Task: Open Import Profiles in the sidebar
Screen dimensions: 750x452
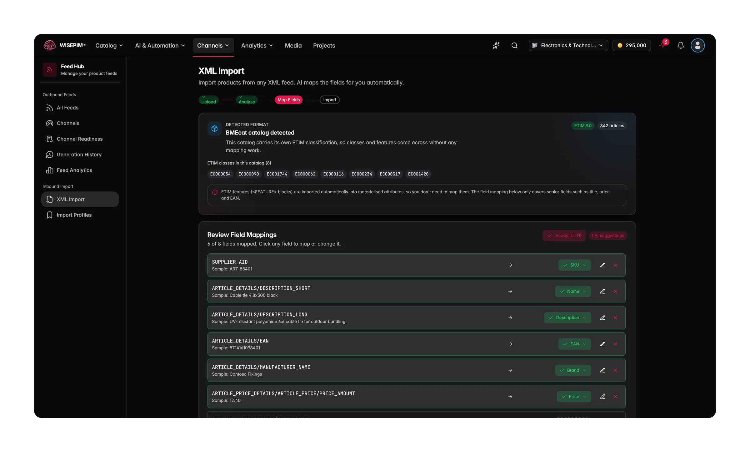Action: coord(80,215)
